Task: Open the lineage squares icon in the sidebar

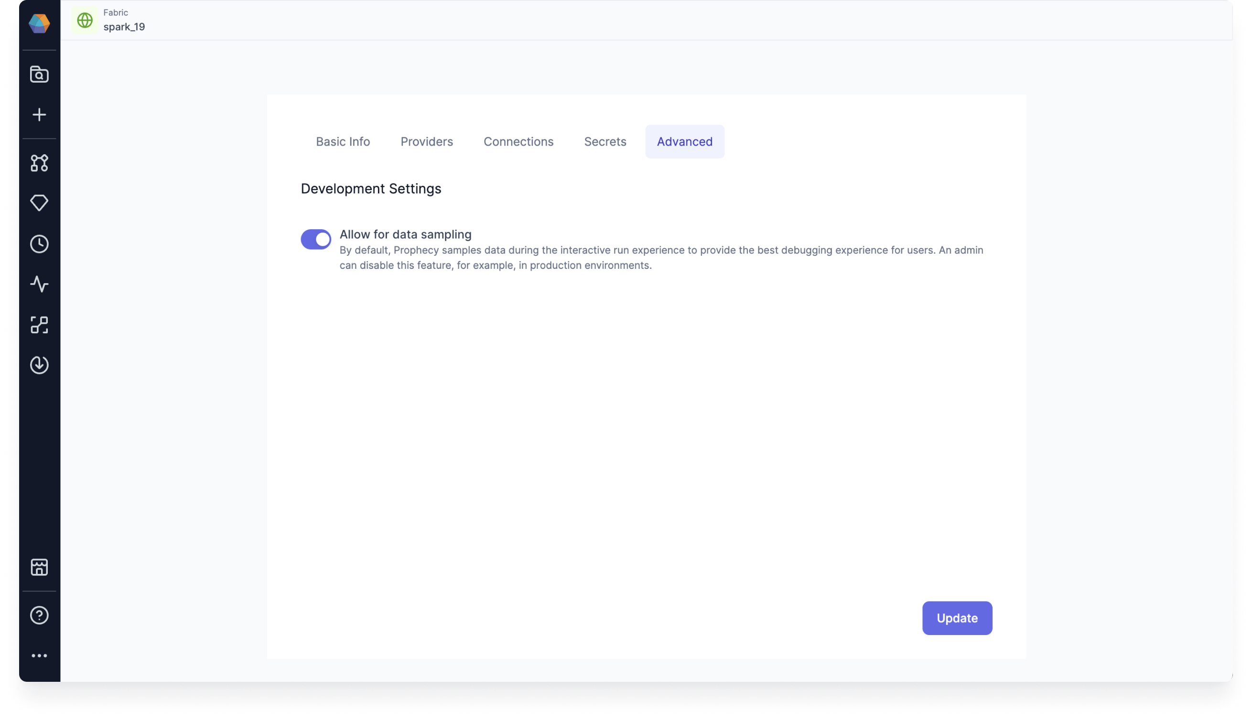Action: pos(39,325)
